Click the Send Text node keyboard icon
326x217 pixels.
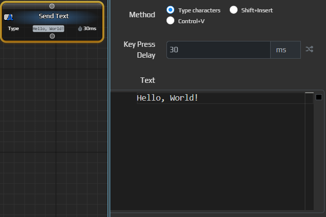(8, 17)
